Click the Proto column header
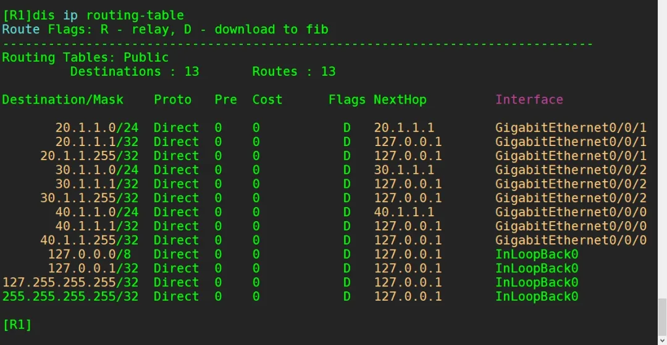Viewport: 667px width, 345px height. pos(172,100)
